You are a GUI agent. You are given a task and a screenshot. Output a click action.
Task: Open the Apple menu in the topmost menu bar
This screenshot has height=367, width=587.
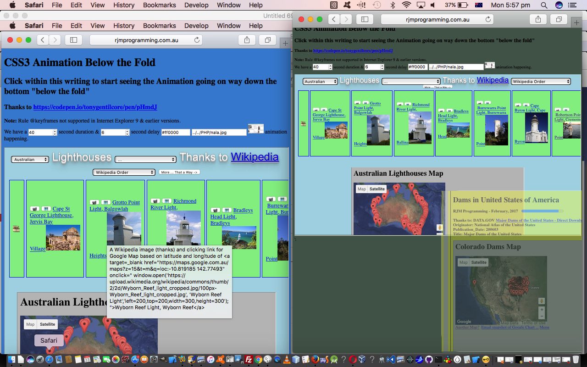pyautogui.click(x=12, y=5)
